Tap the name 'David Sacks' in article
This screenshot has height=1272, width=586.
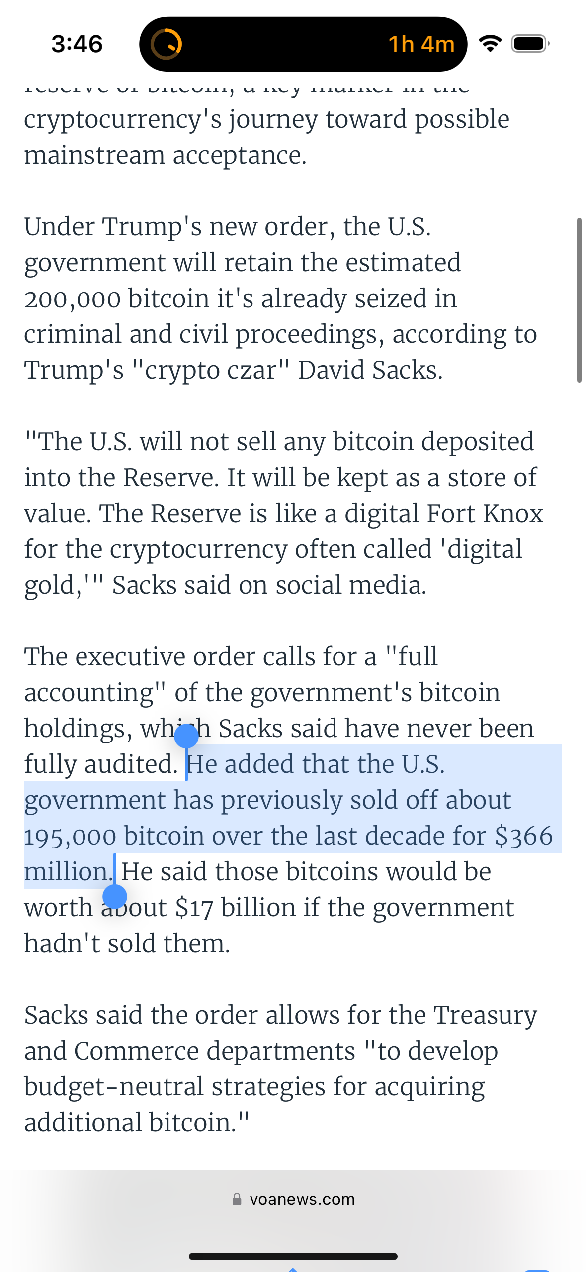370,370
